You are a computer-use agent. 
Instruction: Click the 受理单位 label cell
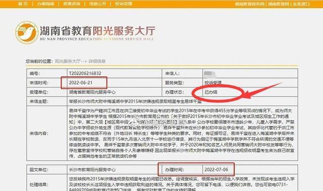click(47, 92)
